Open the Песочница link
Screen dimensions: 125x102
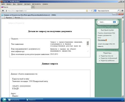(102, 40)
